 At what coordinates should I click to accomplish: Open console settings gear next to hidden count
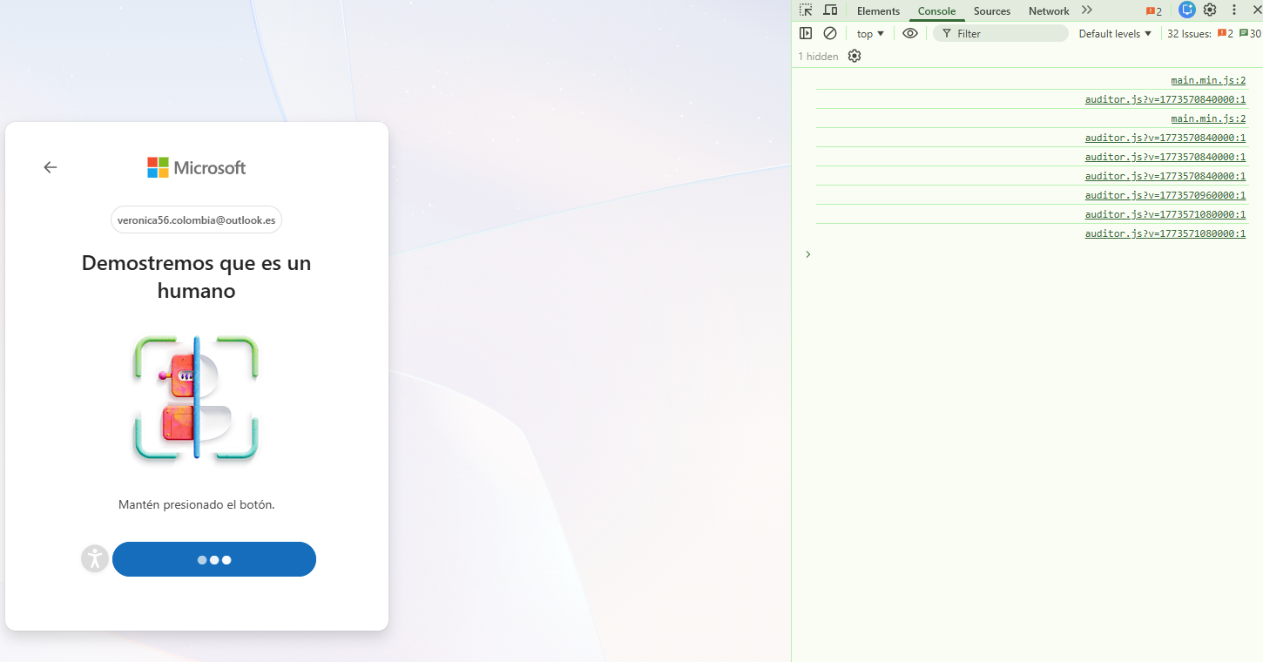pyautogui.click(x=854, y=56)
